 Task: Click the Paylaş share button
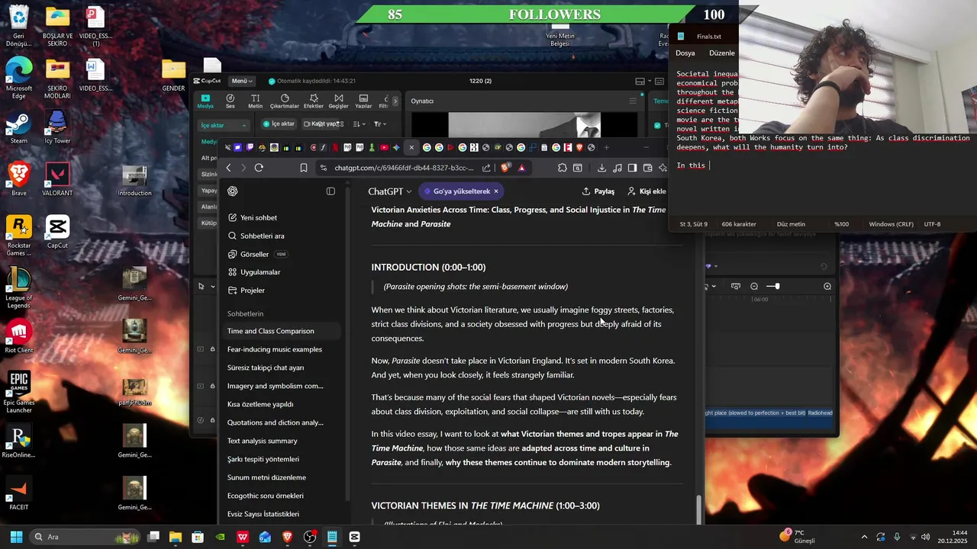coord(598,191)
